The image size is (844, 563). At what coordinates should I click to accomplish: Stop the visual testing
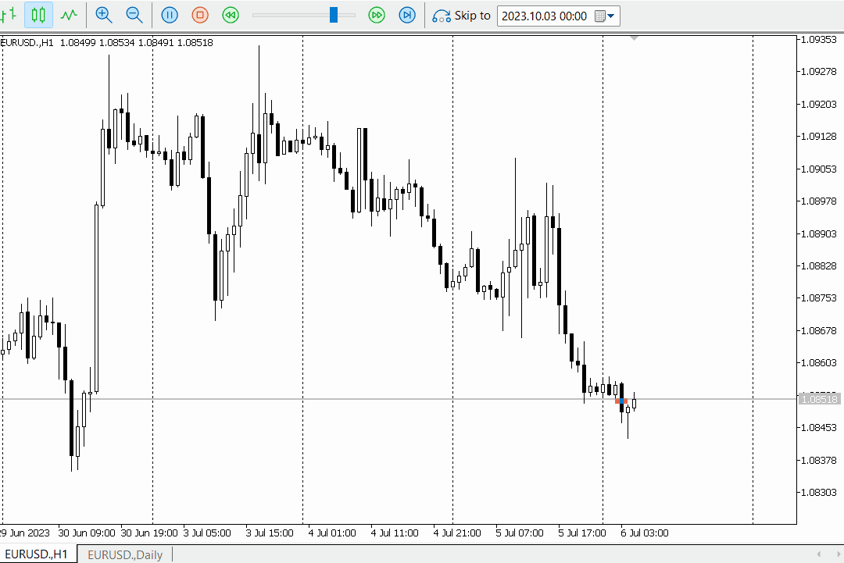click(200, 15)
